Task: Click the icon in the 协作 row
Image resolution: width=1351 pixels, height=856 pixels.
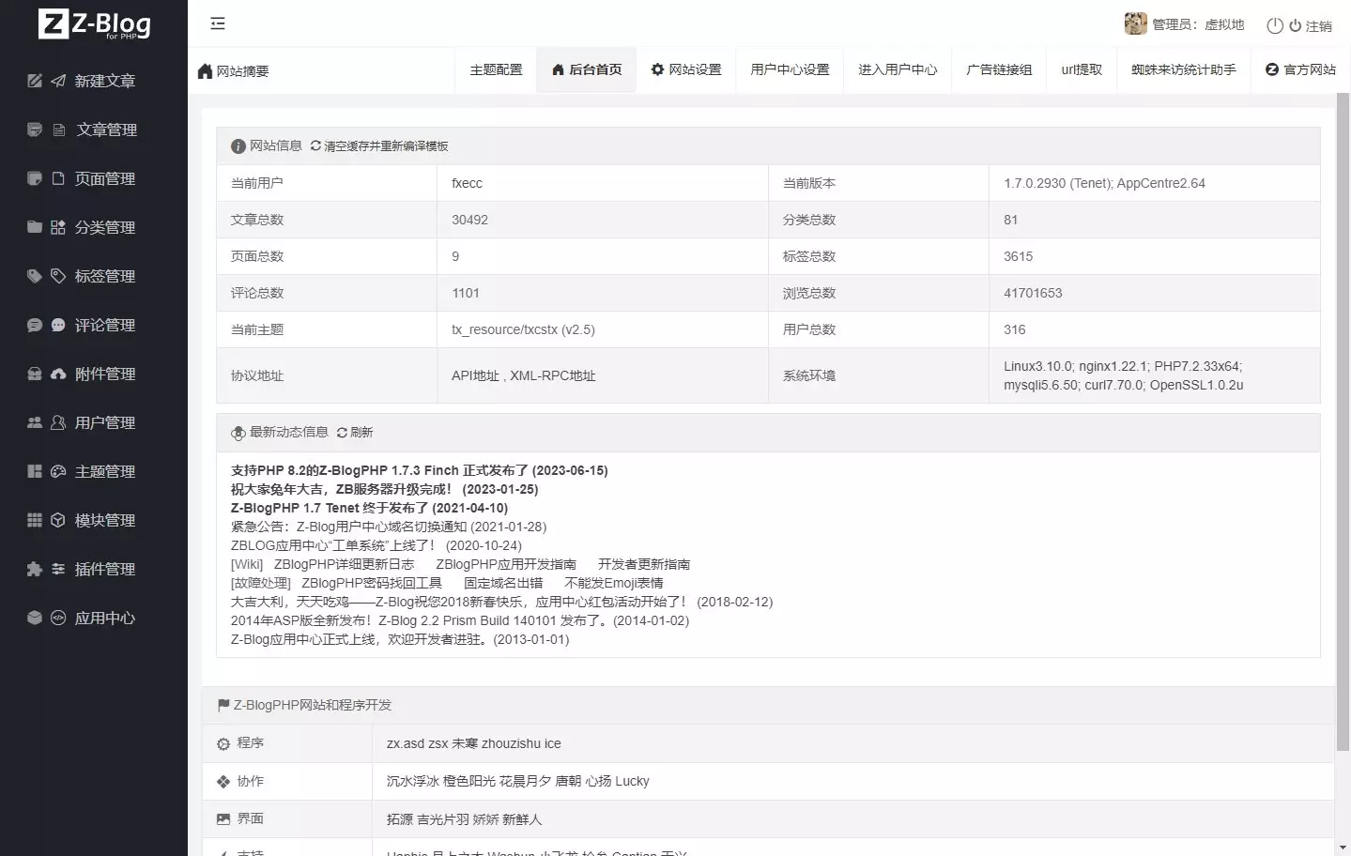Action: pos(223,781)
